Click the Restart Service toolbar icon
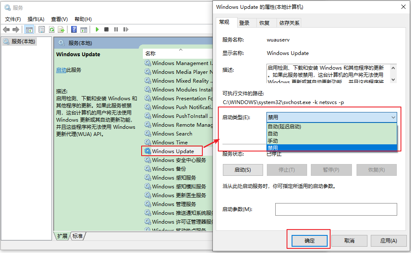The width and height of the screenshot is (411, 253). pos(126,29)
